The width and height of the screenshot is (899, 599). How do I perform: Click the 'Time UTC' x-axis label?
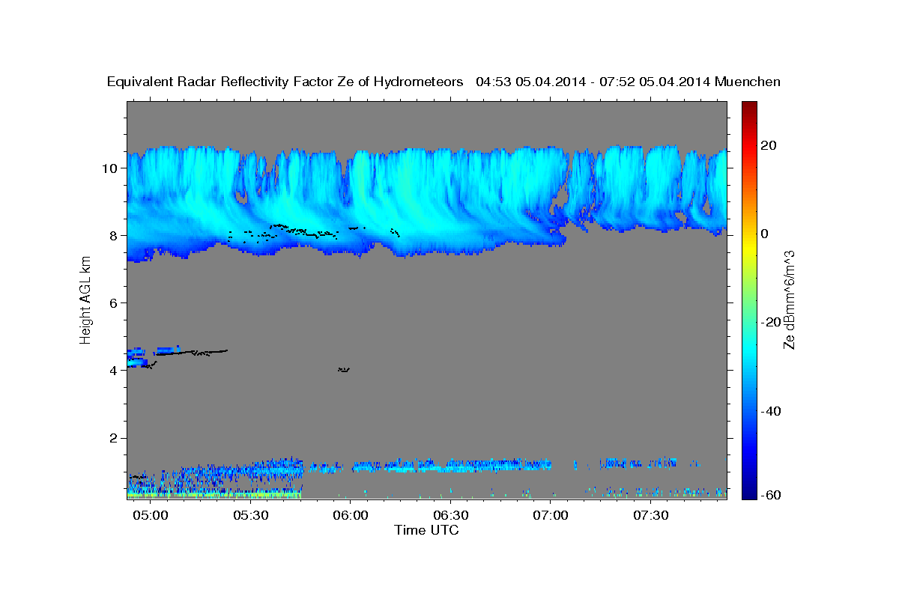click(426, 530)
